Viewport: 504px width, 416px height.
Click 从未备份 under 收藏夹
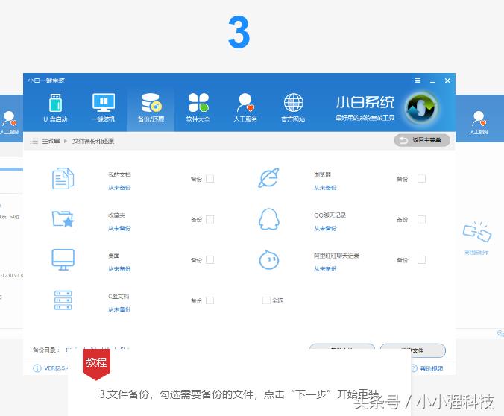(x=119, y=228)
